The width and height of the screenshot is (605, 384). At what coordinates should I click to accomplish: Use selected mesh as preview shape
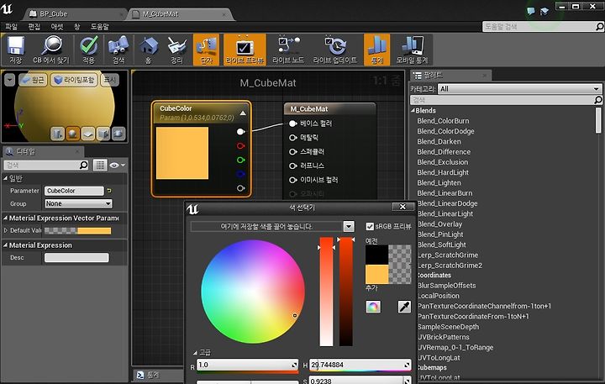pyautogui.click(x=118, y=134)
